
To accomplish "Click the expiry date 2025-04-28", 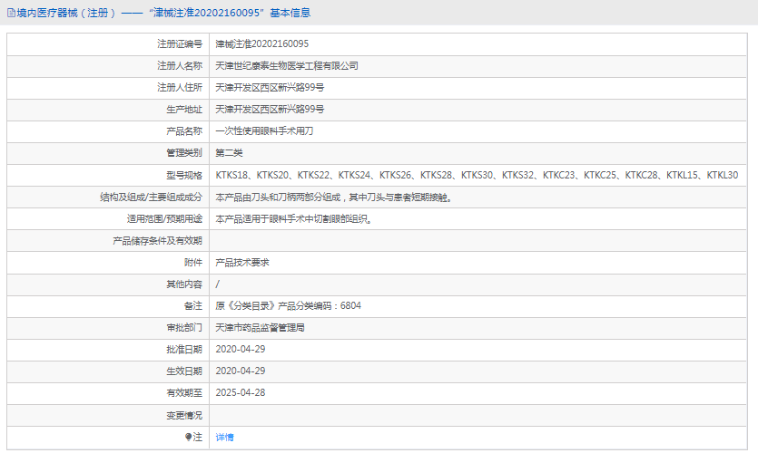I will [x=240, y=393].
